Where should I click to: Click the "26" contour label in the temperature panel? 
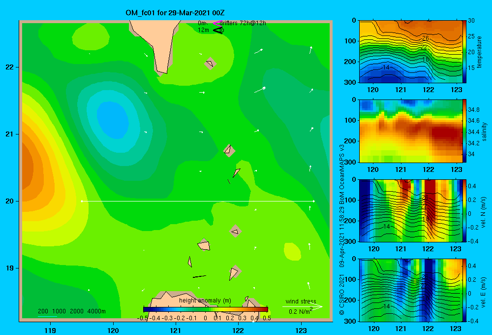click(x=425, y=38)
